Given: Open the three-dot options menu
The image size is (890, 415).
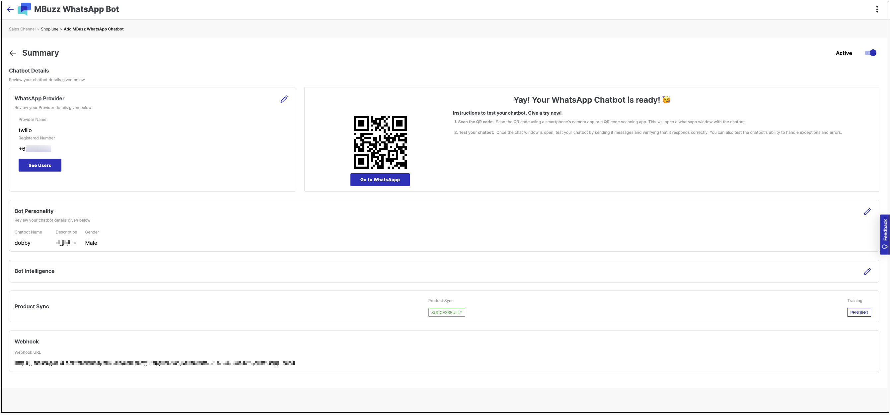Looking at the screenshot, I should tap(876, 9).
